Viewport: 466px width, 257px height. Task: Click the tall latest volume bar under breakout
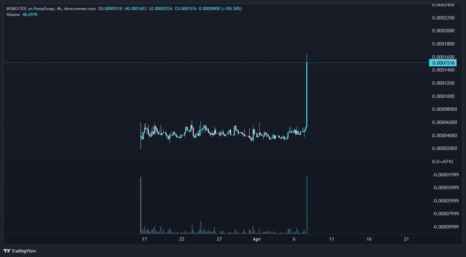click(x=307, y=205)
